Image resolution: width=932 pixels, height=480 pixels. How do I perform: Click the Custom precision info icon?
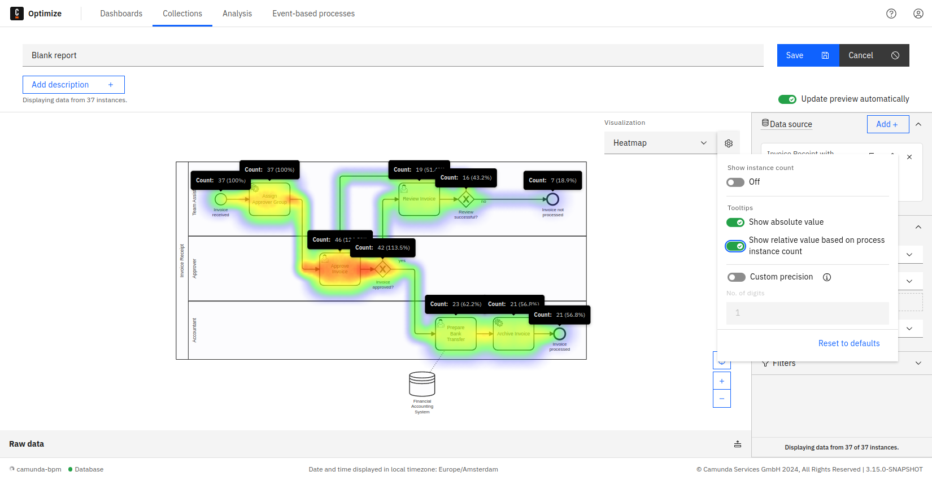827,277
